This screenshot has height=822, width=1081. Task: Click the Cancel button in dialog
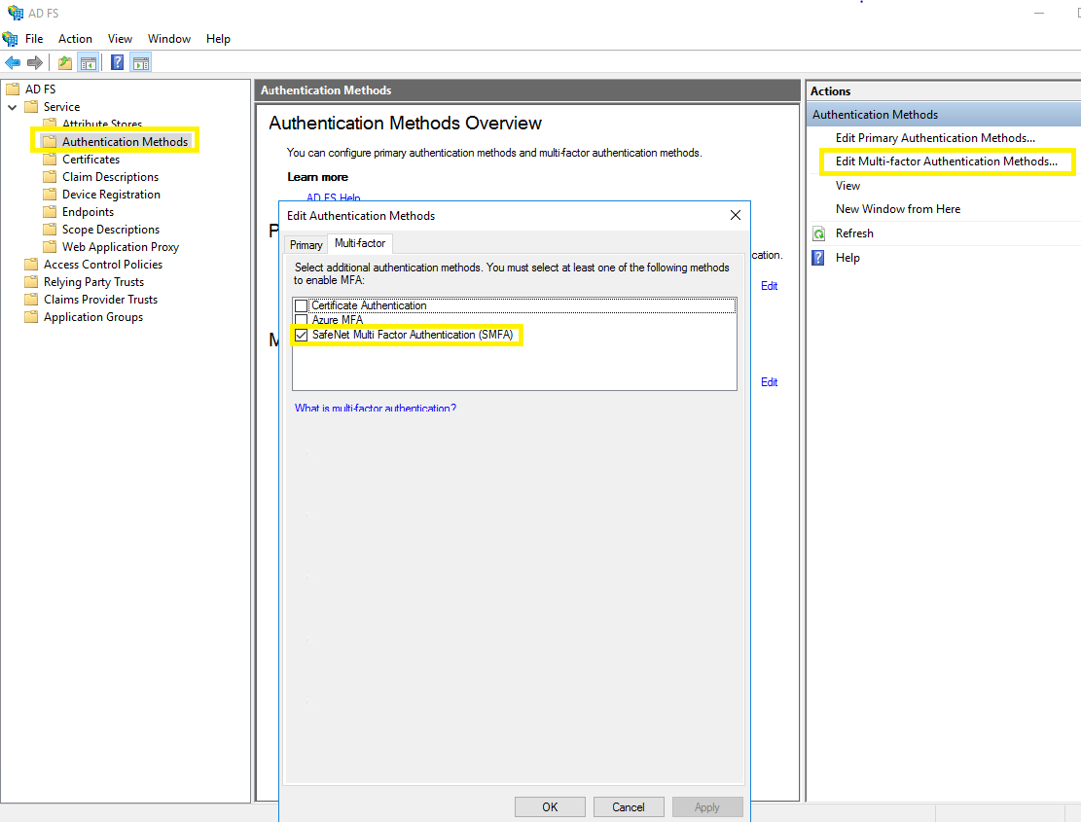628,806
